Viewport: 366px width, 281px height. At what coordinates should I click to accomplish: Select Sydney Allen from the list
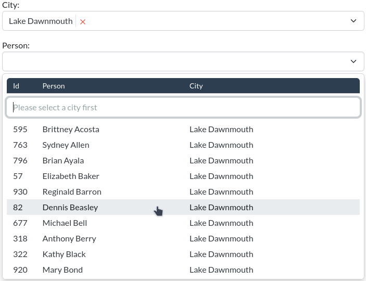click(x=66, y=145)
